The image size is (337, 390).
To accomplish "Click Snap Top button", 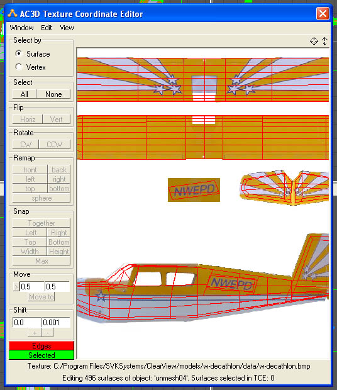I will pyautogui.click(x=30, y=242).
